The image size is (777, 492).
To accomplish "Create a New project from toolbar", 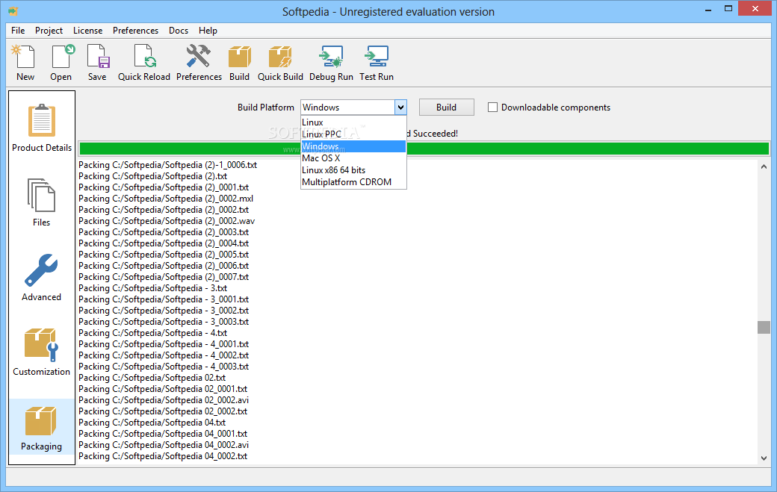I will pyautogui.click(x=25, y=63).
